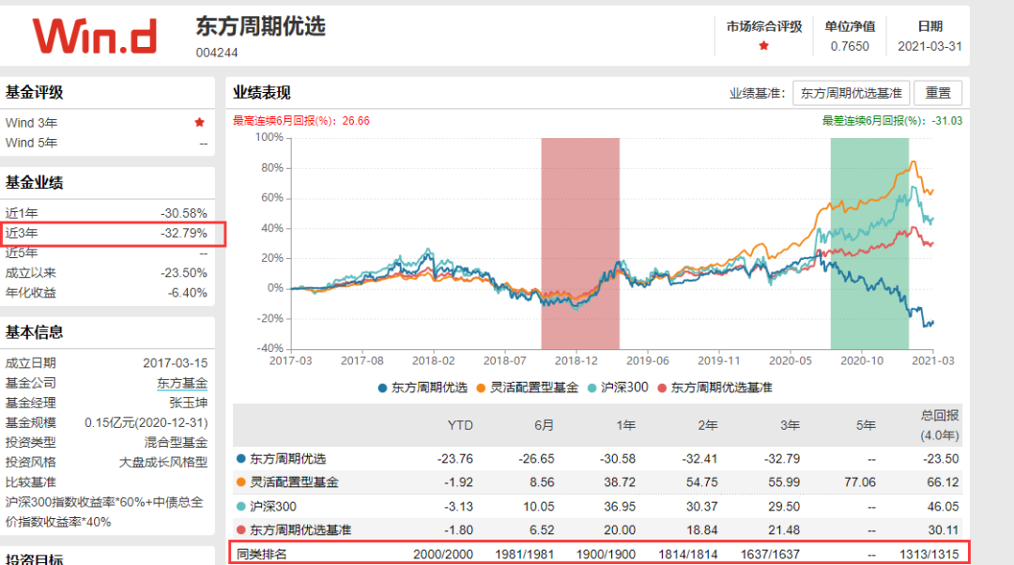Image resolution: width=1014 pixels, height=565 pixels.
Task: Click the green highlighted chart period
Action: tap(869, 243)
